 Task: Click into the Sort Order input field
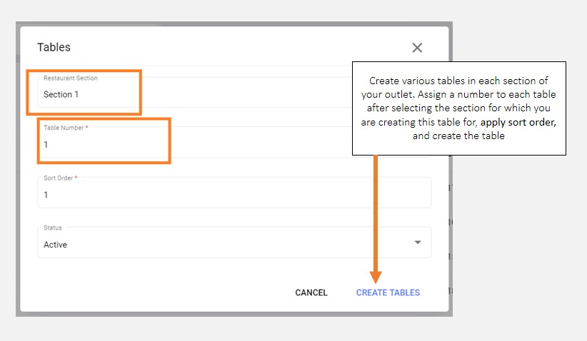234,193
